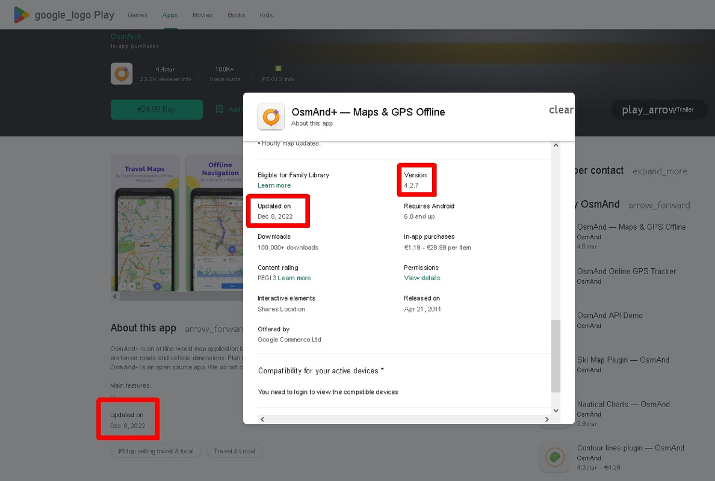Click the dialog vertical scrollbar thumb
The width and height of the screenshot is (715, 481).
[556, 356]
